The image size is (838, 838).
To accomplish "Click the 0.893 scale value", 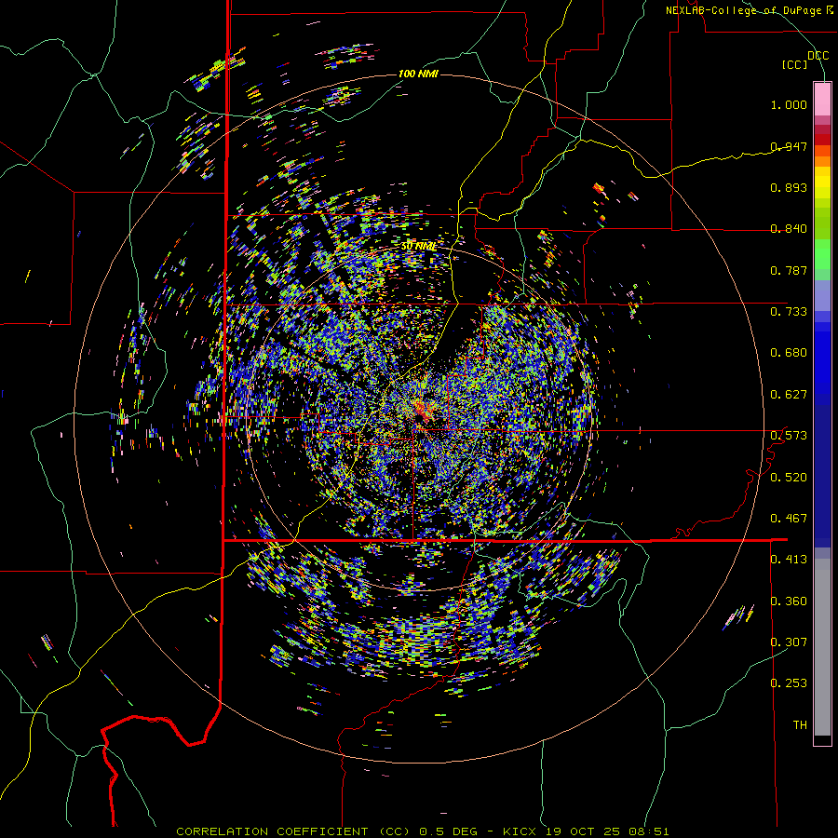I will pos(789,187).
